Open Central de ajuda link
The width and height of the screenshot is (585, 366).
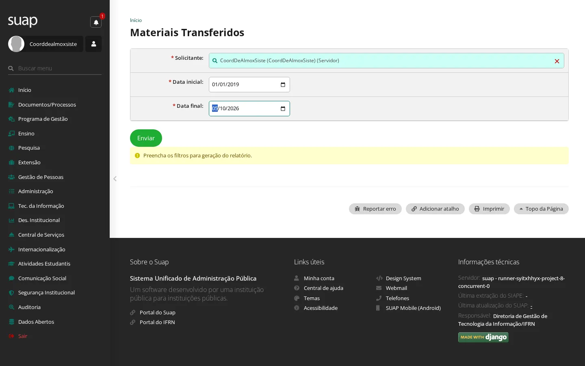click(x=323, y=288)
